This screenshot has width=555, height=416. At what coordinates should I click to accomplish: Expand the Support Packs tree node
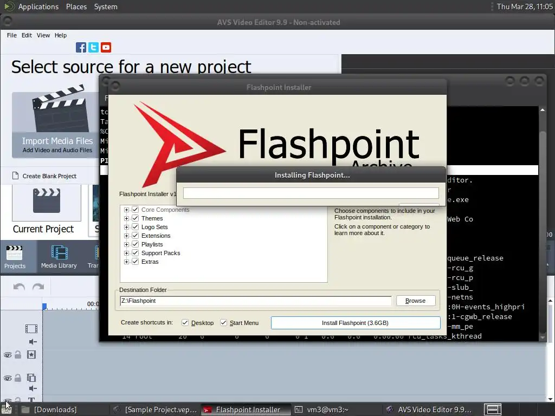(126, 253)
